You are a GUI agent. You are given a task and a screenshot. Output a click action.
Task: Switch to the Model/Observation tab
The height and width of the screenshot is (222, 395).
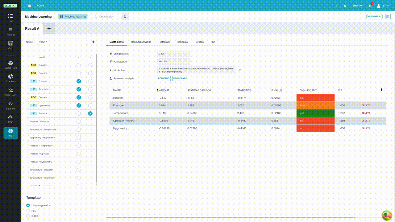(x=141, y=42)
